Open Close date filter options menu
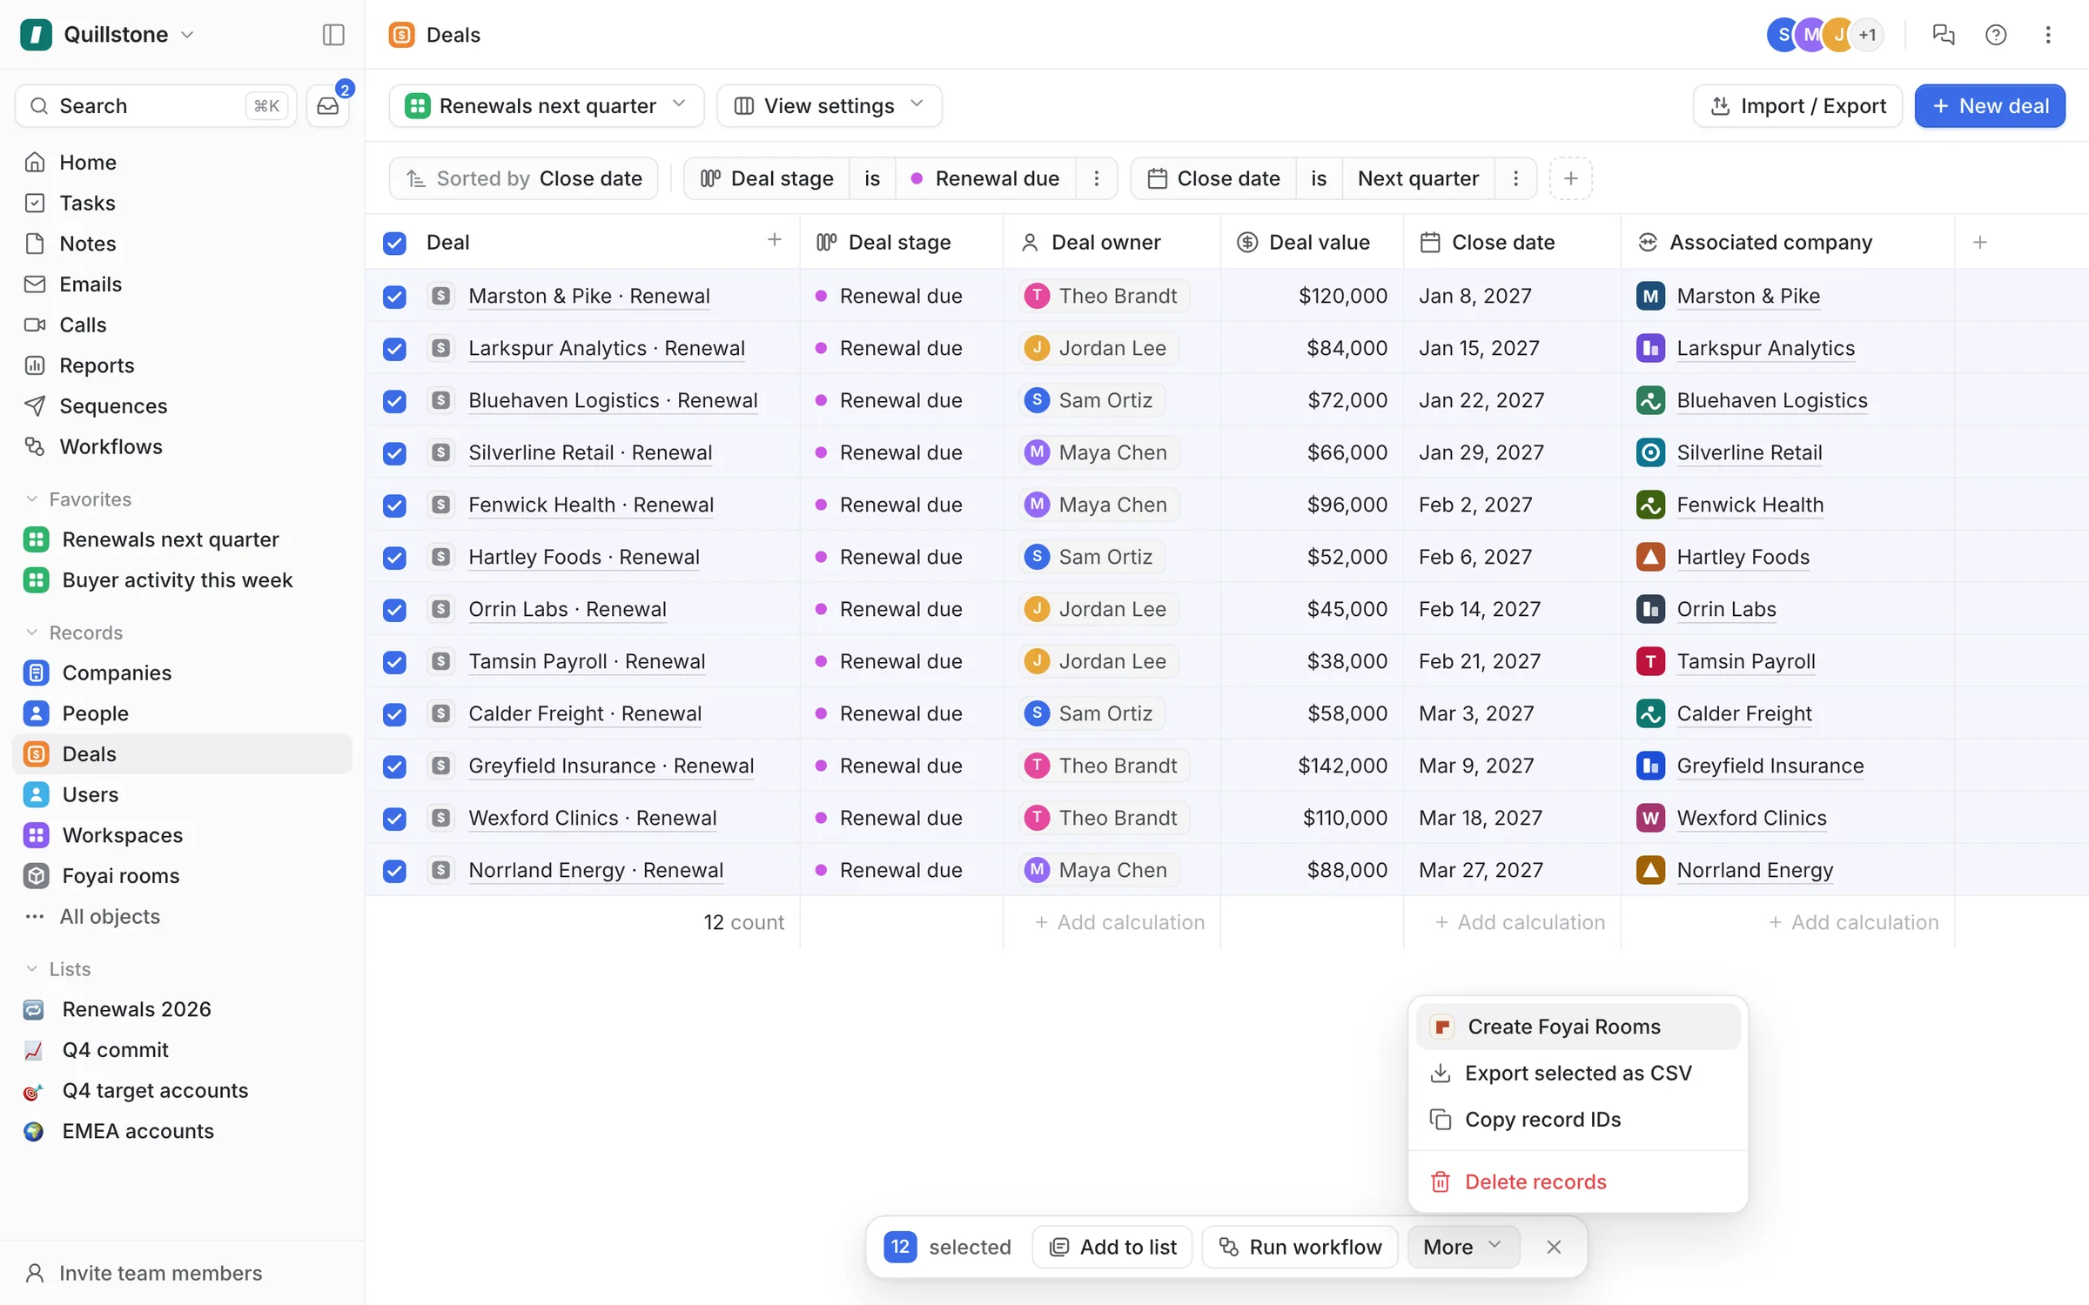 1515,178
